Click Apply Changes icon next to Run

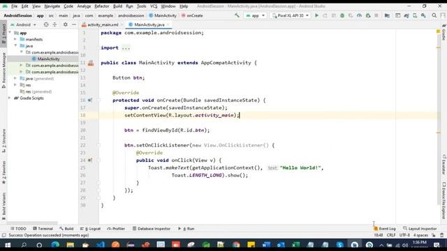325,15
